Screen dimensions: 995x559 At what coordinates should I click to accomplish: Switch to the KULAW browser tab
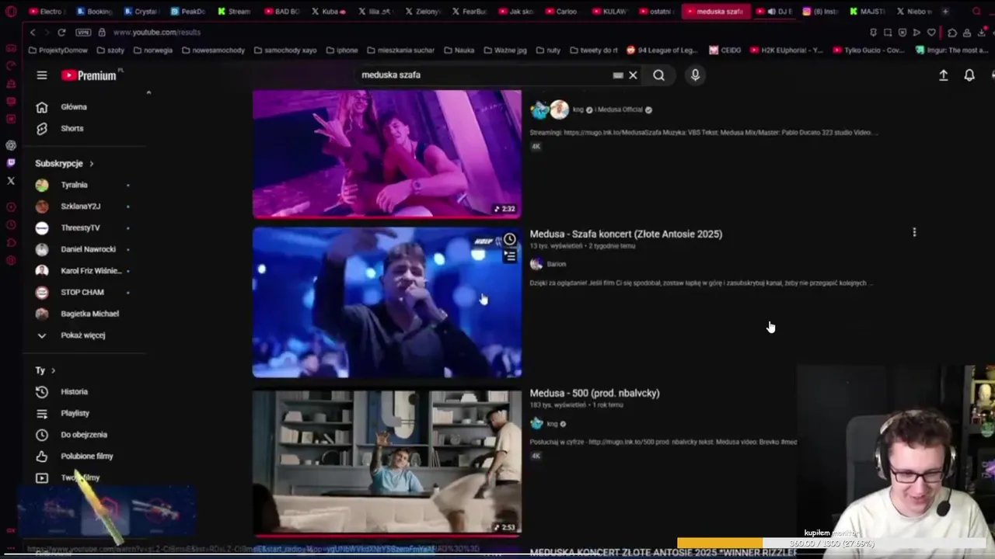[x=609, y=12]
